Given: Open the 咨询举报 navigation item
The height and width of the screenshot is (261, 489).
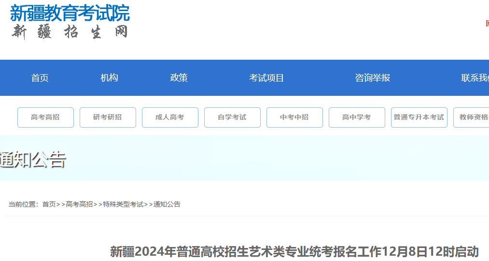Looking at the screenshot, I should coord(373,78).
